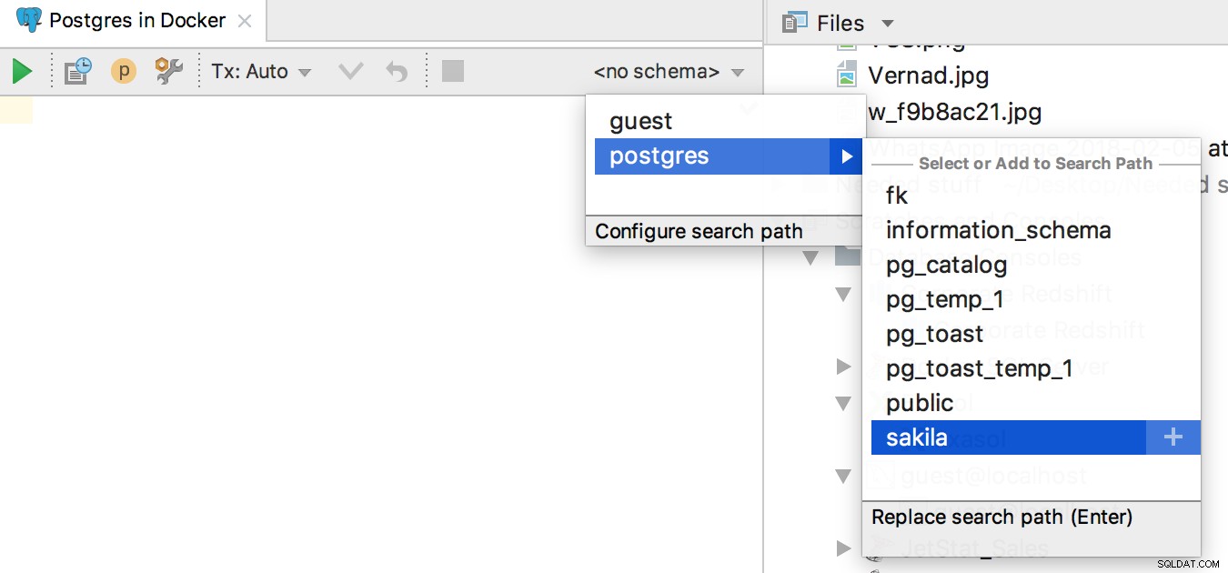Click the orange 'p' parameters icon
Viewport: 1228px width, 573px height.
124,71
